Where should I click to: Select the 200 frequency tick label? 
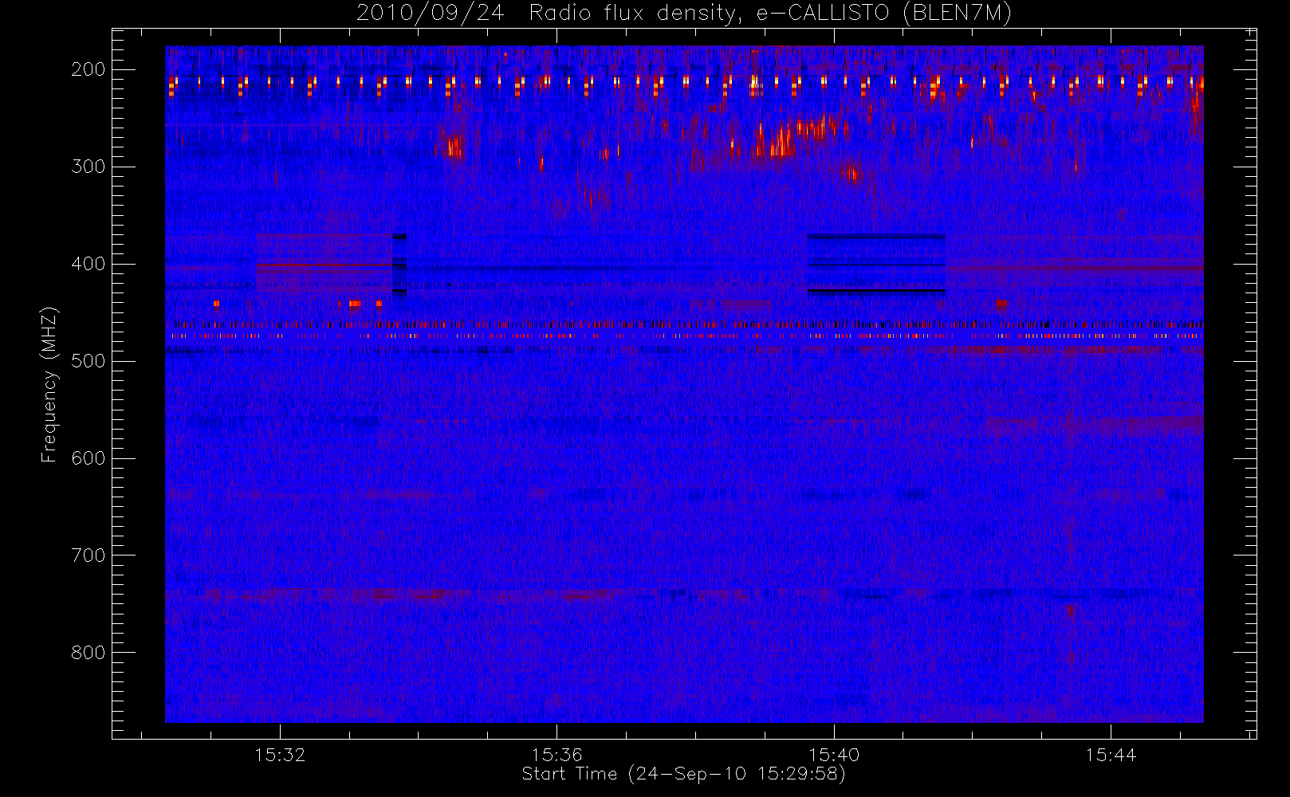[x=88, y=69]
